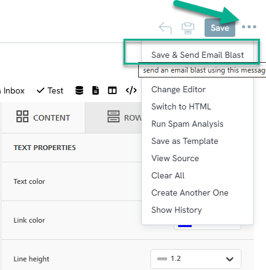Image resolution: width=266 pixels, height=270 pixels.
Task: Switch to the CONTENT tab
Action: 43,117
